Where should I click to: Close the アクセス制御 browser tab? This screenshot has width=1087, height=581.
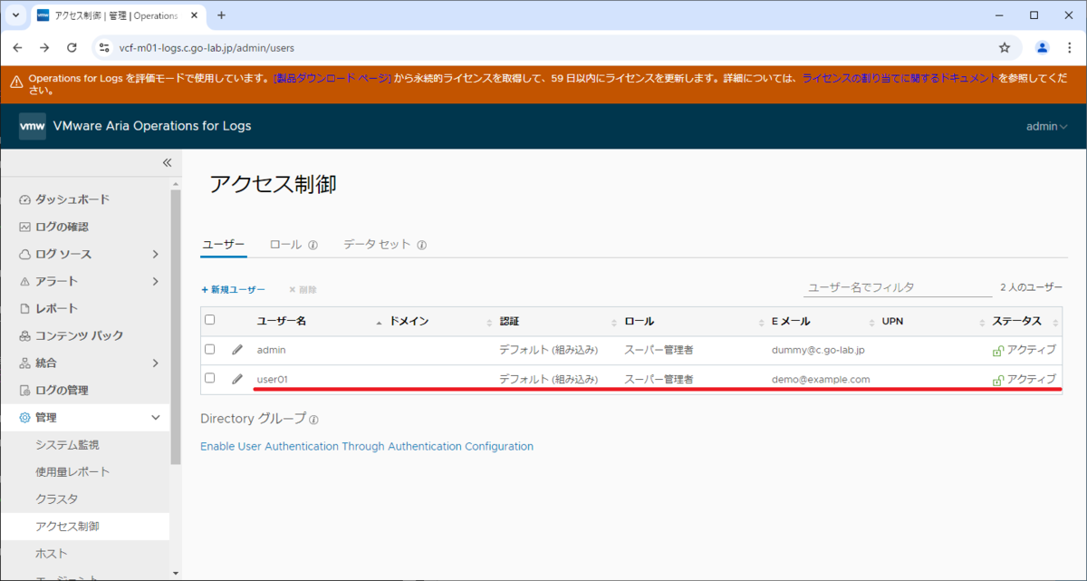coord(192,15)
